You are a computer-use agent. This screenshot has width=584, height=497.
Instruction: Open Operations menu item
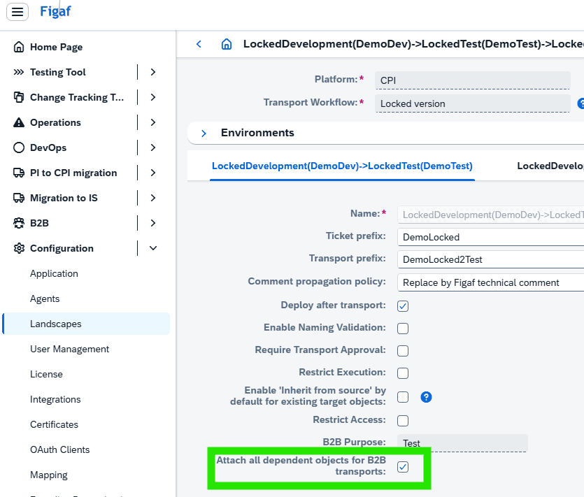(55, 122)
